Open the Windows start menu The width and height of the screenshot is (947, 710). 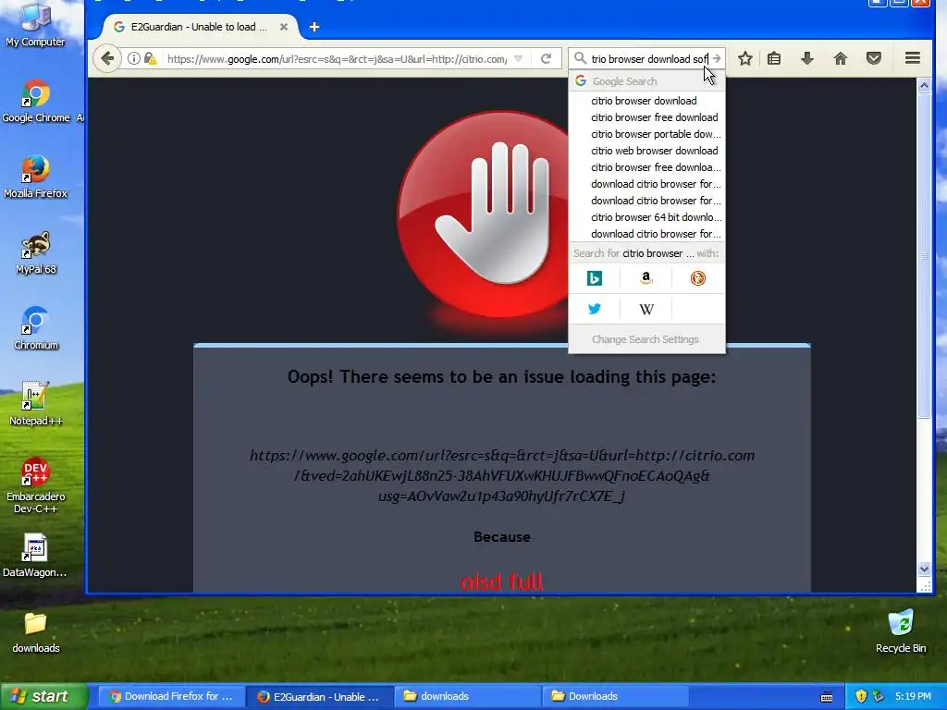click(43, 696)
